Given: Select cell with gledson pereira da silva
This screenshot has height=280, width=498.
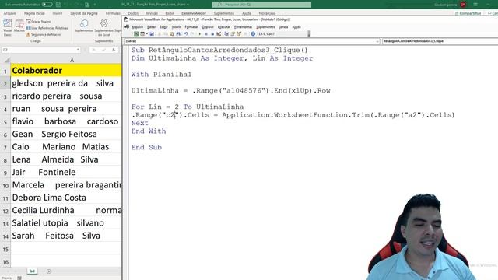Looking at the screenshot, I should (66, 83).
